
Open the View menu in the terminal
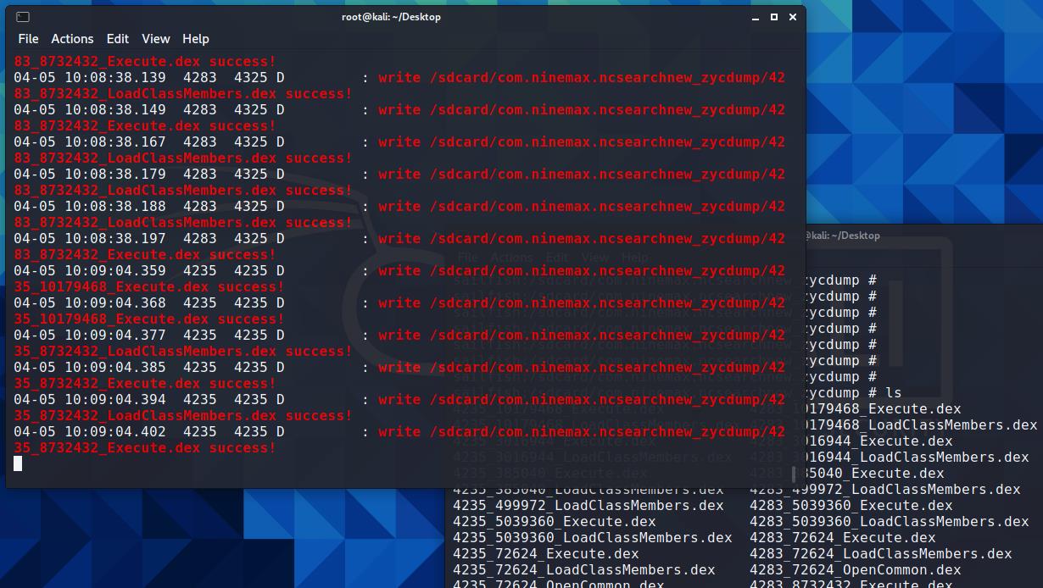[155, 38]
